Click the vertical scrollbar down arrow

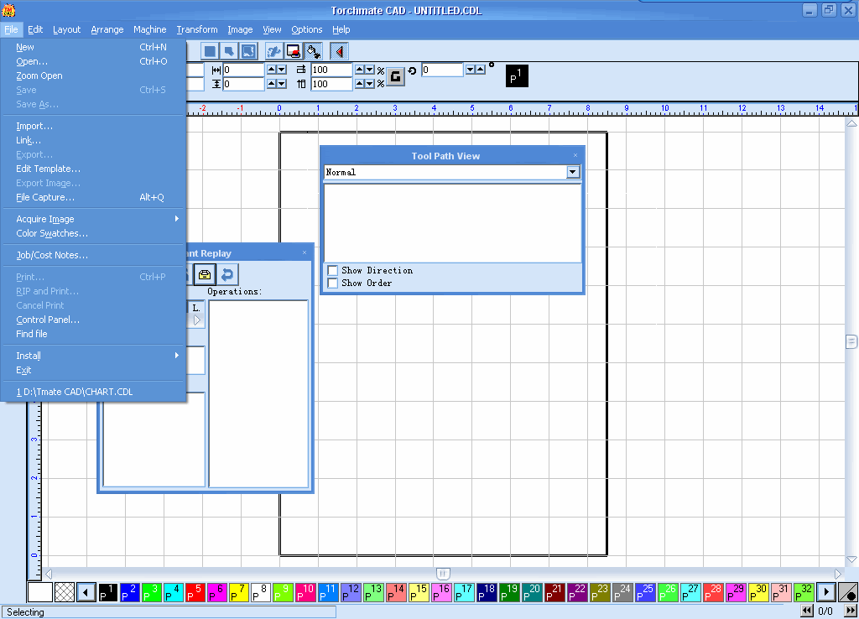[851, 559]
